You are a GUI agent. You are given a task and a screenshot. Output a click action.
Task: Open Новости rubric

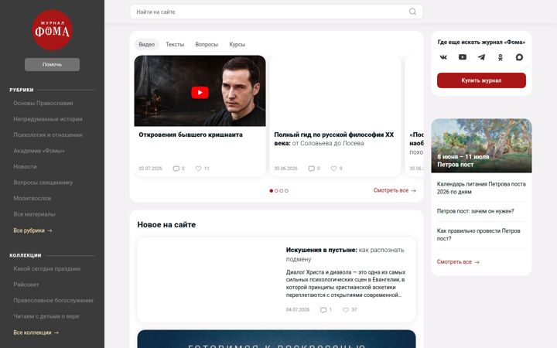click(25, 166)
